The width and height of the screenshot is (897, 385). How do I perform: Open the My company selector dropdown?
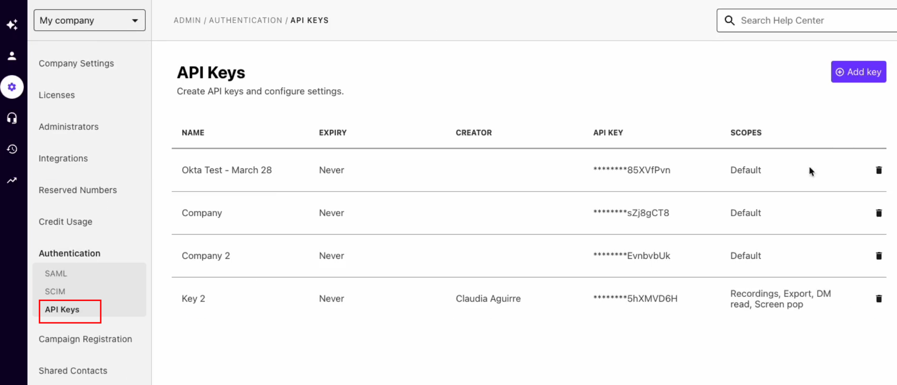[89, 20]
